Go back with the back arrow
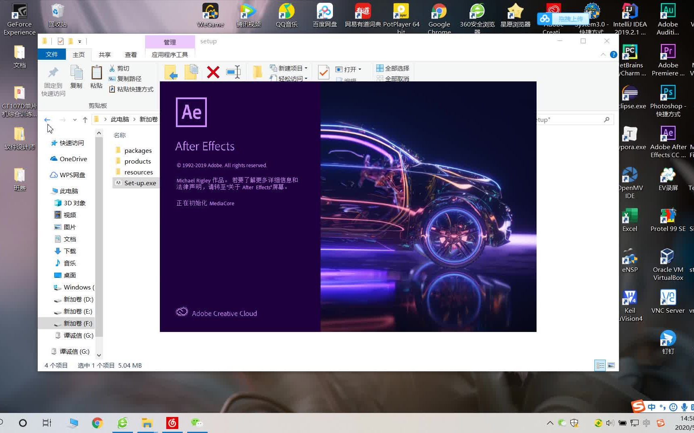 (x=47, y=119)
